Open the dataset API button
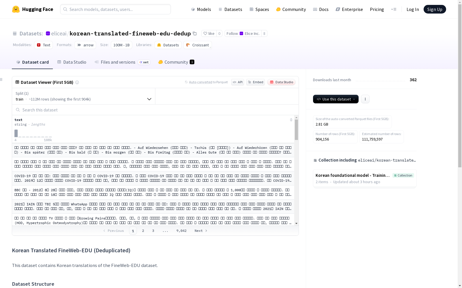Screen dimensions: 462x288 tap(238, 82)
